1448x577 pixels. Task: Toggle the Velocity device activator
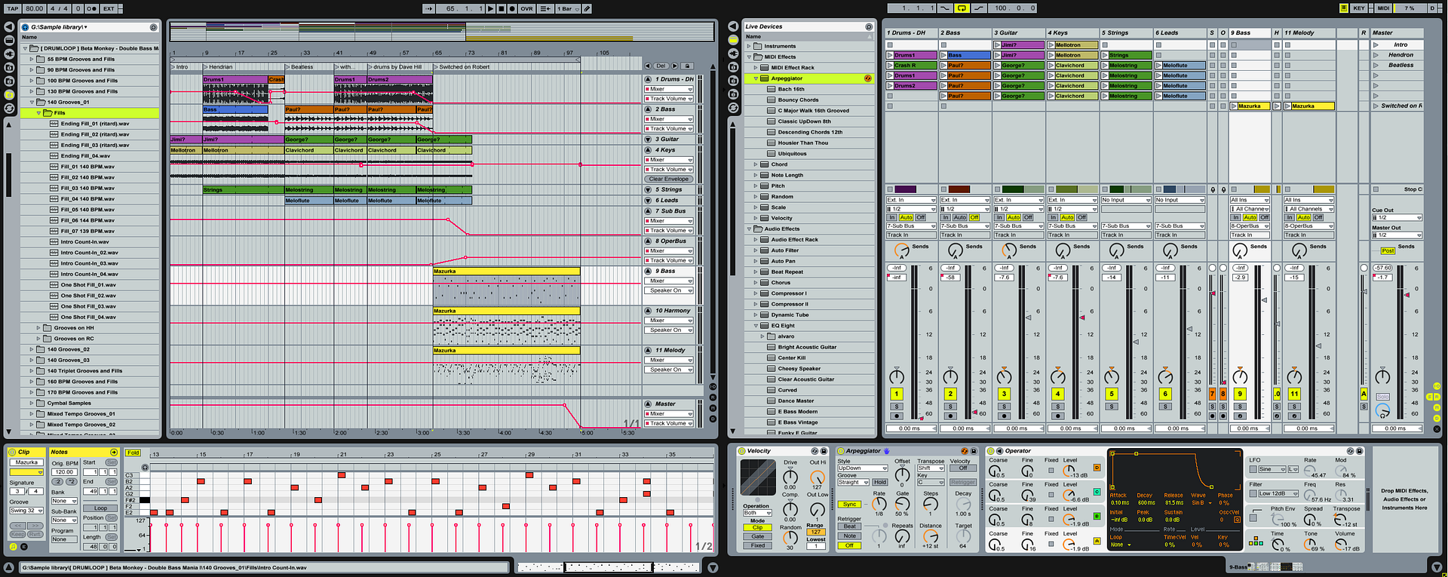[x=741, y=451]
